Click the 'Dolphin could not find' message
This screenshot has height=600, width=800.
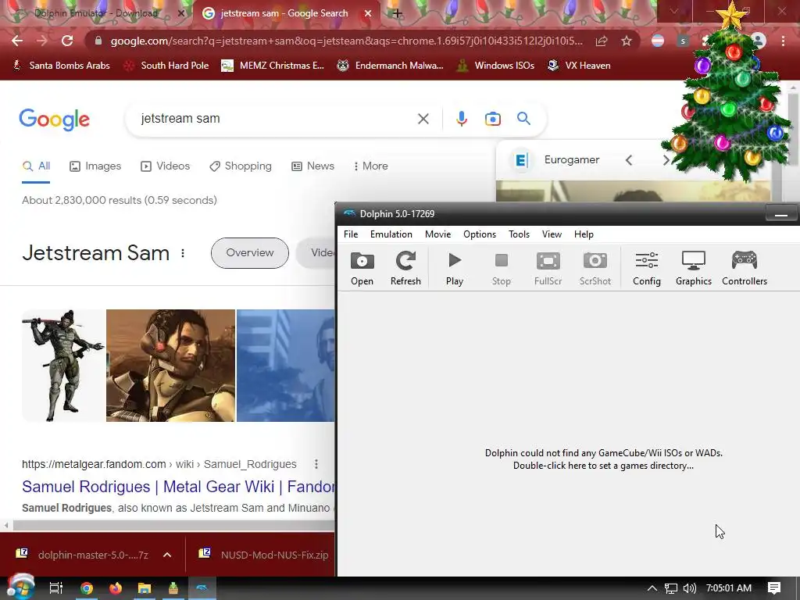pos(604,459)
